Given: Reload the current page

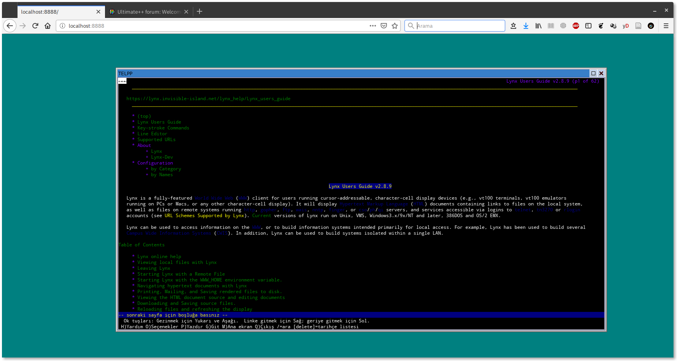Looking at the screenshot, I should pos(35,26).
